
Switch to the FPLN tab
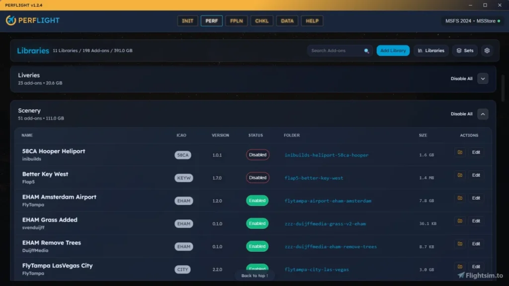click(236, 21)
